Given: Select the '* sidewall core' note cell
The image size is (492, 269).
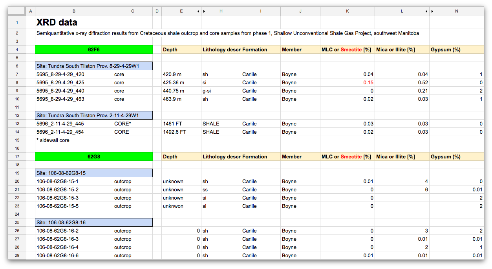Looking at the screenshot, I should coord(74,140).
